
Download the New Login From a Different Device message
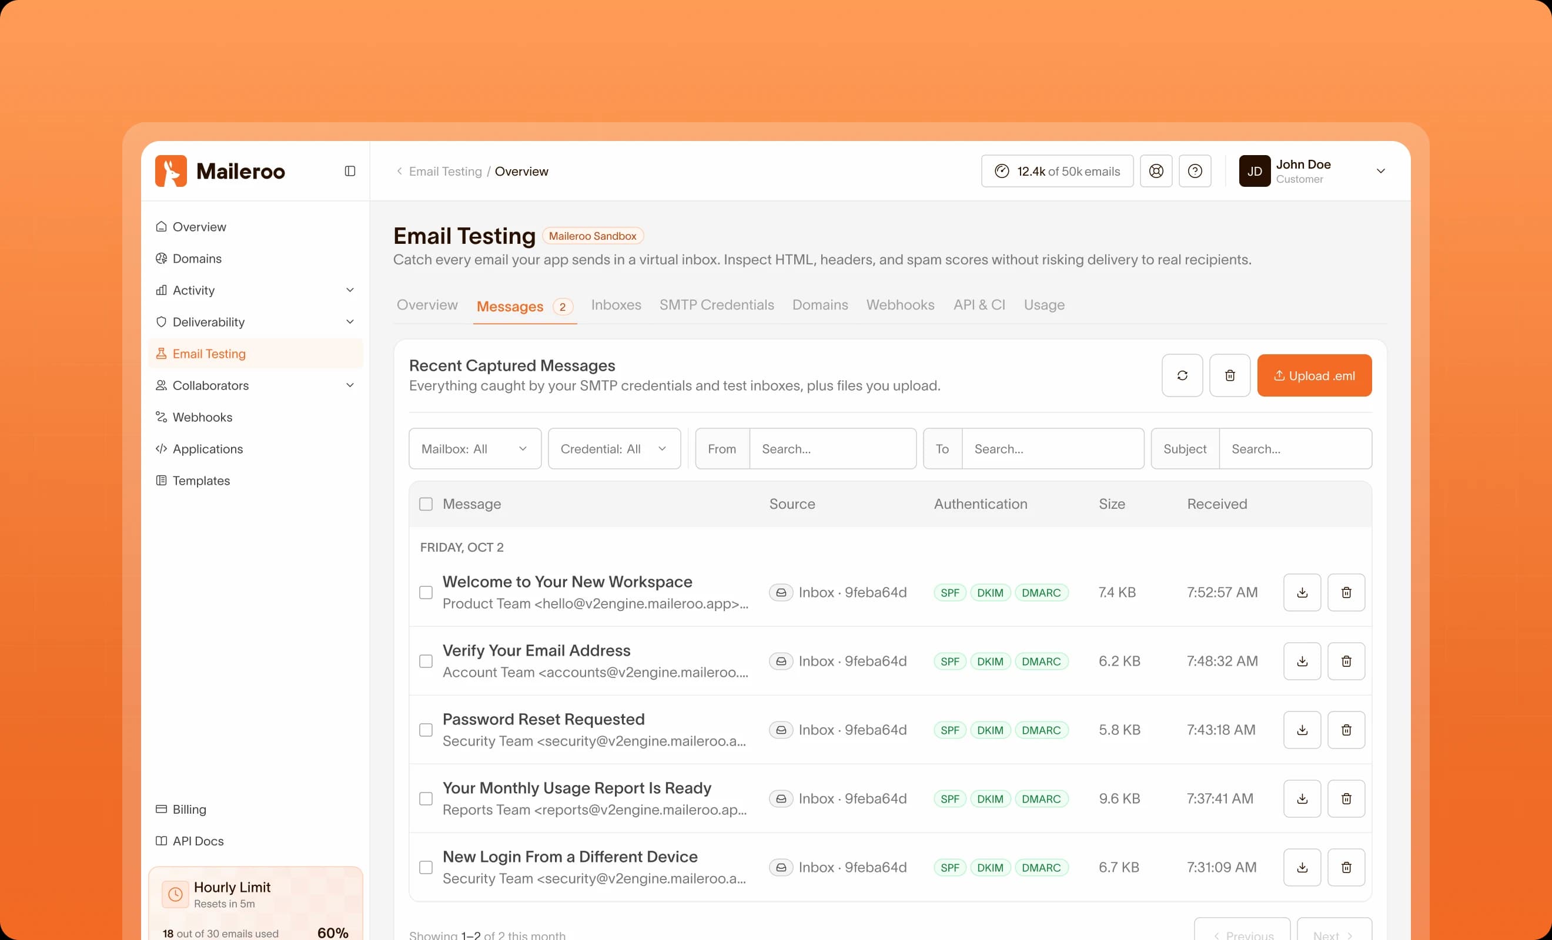[x=1302, y=867]
